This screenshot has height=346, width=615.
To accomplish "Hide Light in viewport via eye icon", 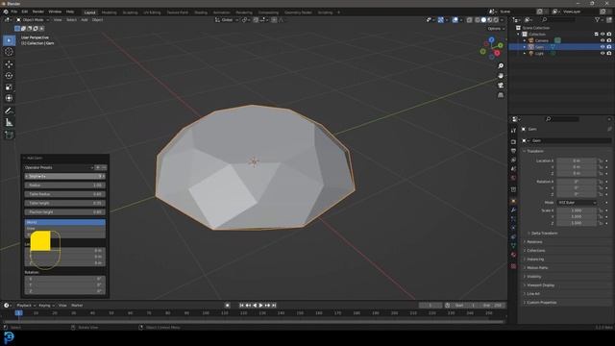I will click(x=603, y=54).
